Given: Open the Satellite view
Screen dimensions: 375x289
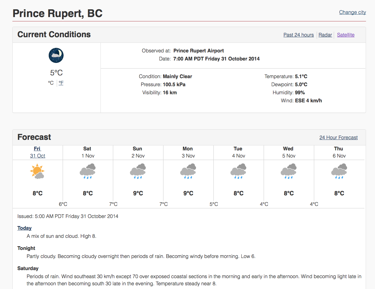Looking at the screenshot, I should pos(346,35).
